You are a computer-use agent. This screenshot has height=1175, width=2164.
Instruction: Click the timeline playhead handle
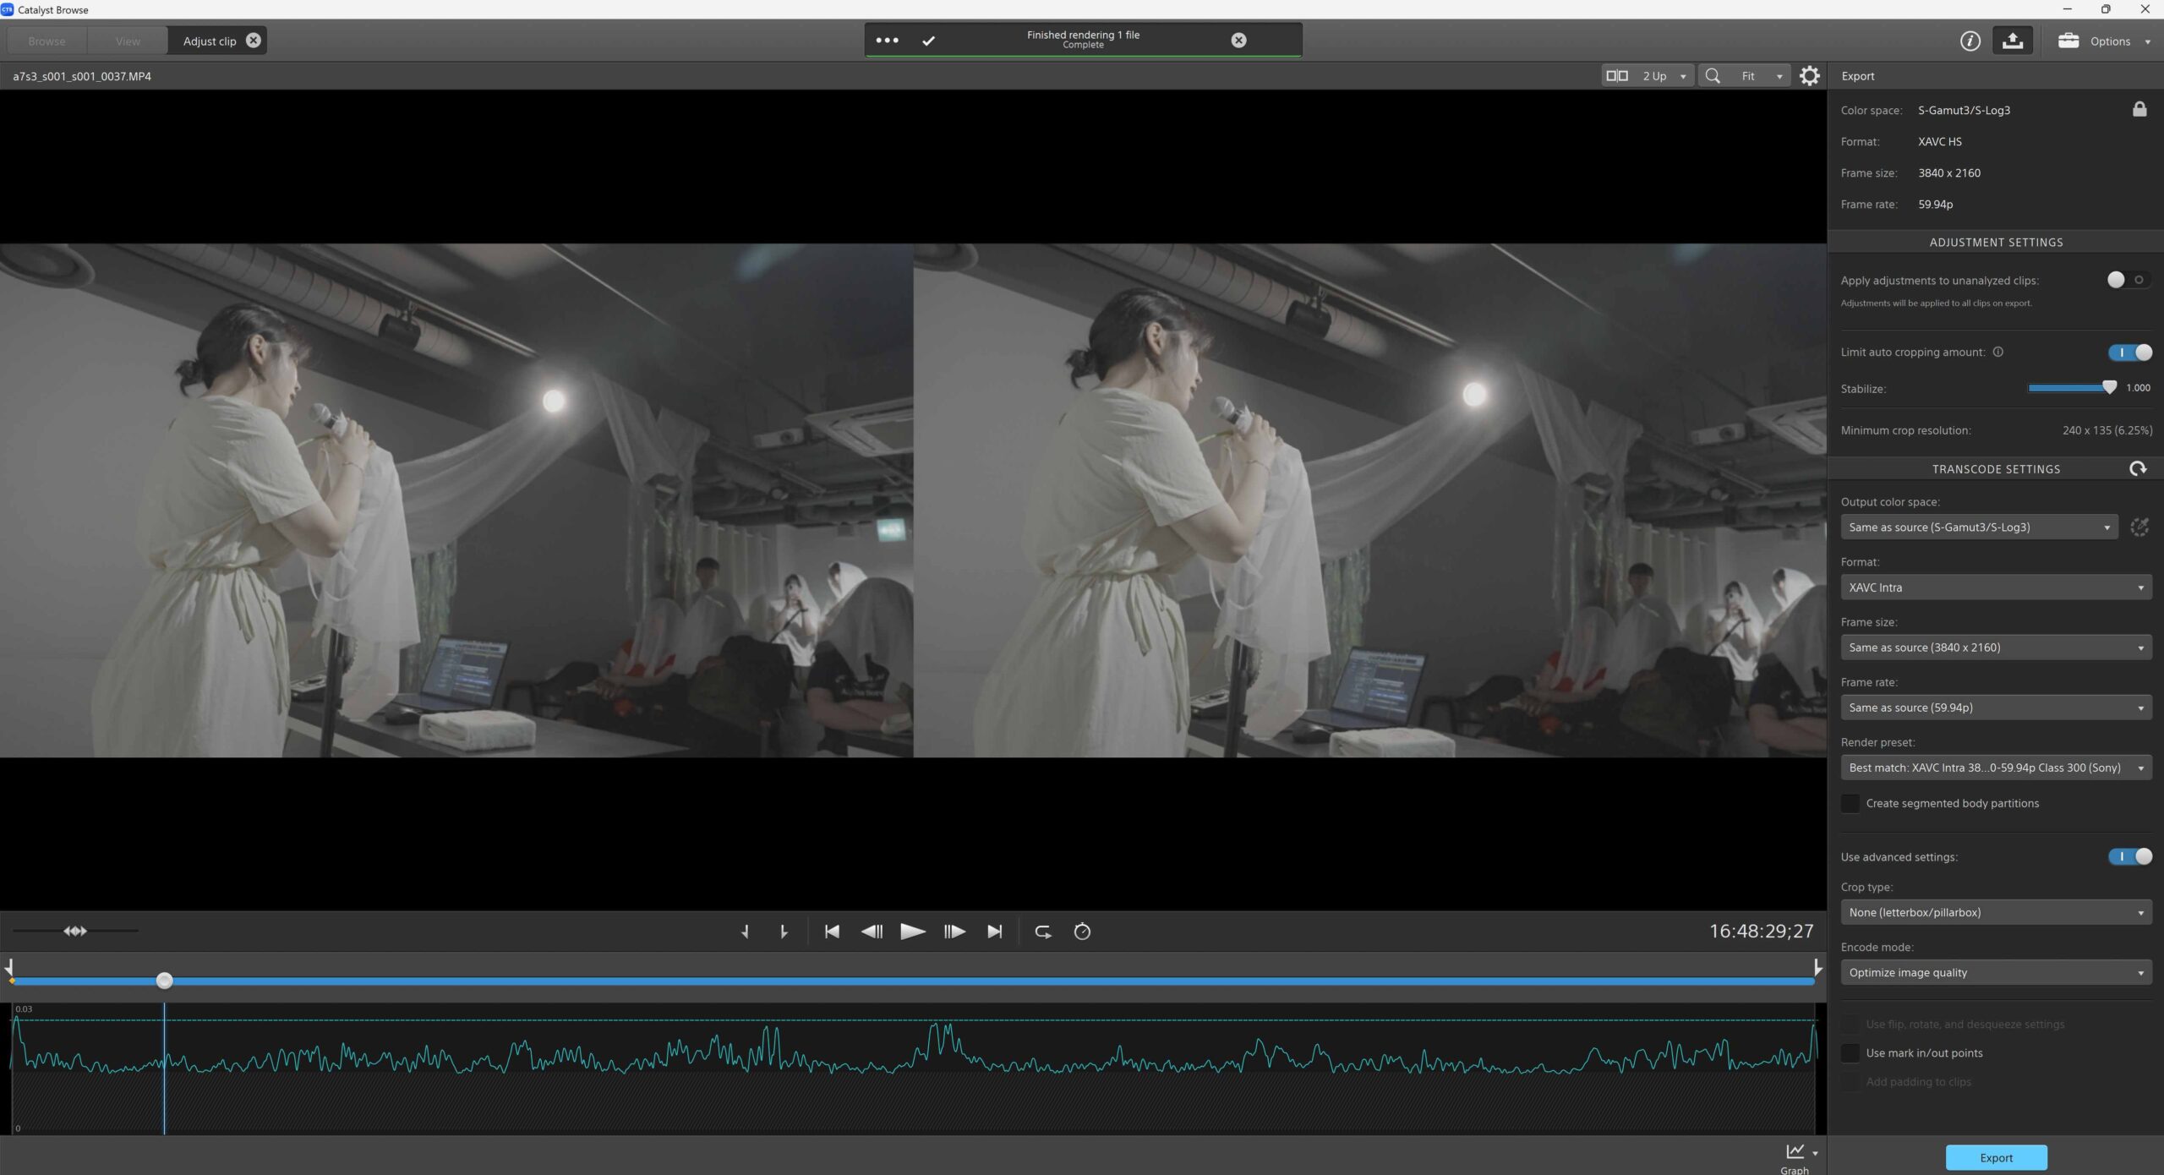click(164, 980)
